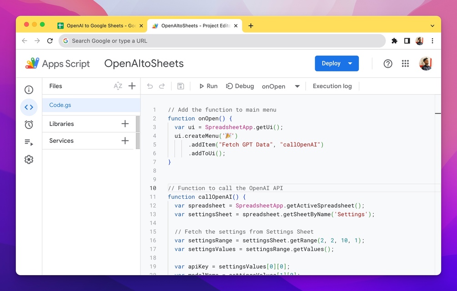Sort files alphabetically with AZ icon

118,86
